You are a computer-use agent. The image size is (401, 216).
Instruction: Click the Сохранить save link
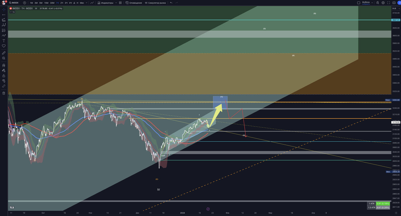coord(366,4)
